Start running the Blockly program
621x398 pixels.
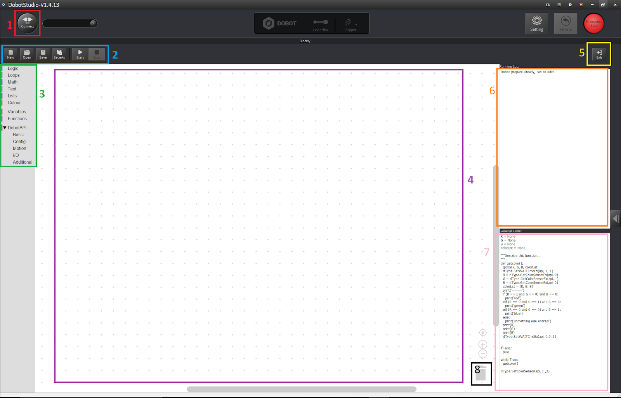coord(80,54)
